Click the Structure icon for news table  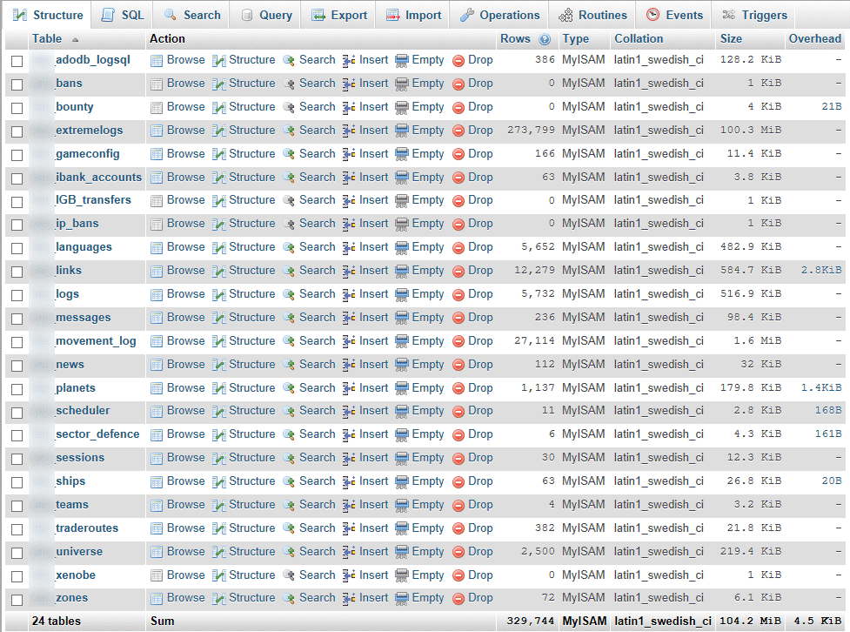click(218, 365)
